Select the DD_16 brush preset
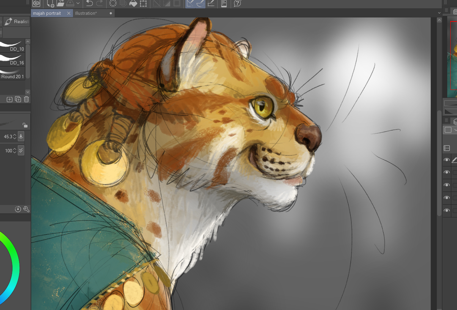This screenshot has width=457, height=310. (x=13, y=60)
